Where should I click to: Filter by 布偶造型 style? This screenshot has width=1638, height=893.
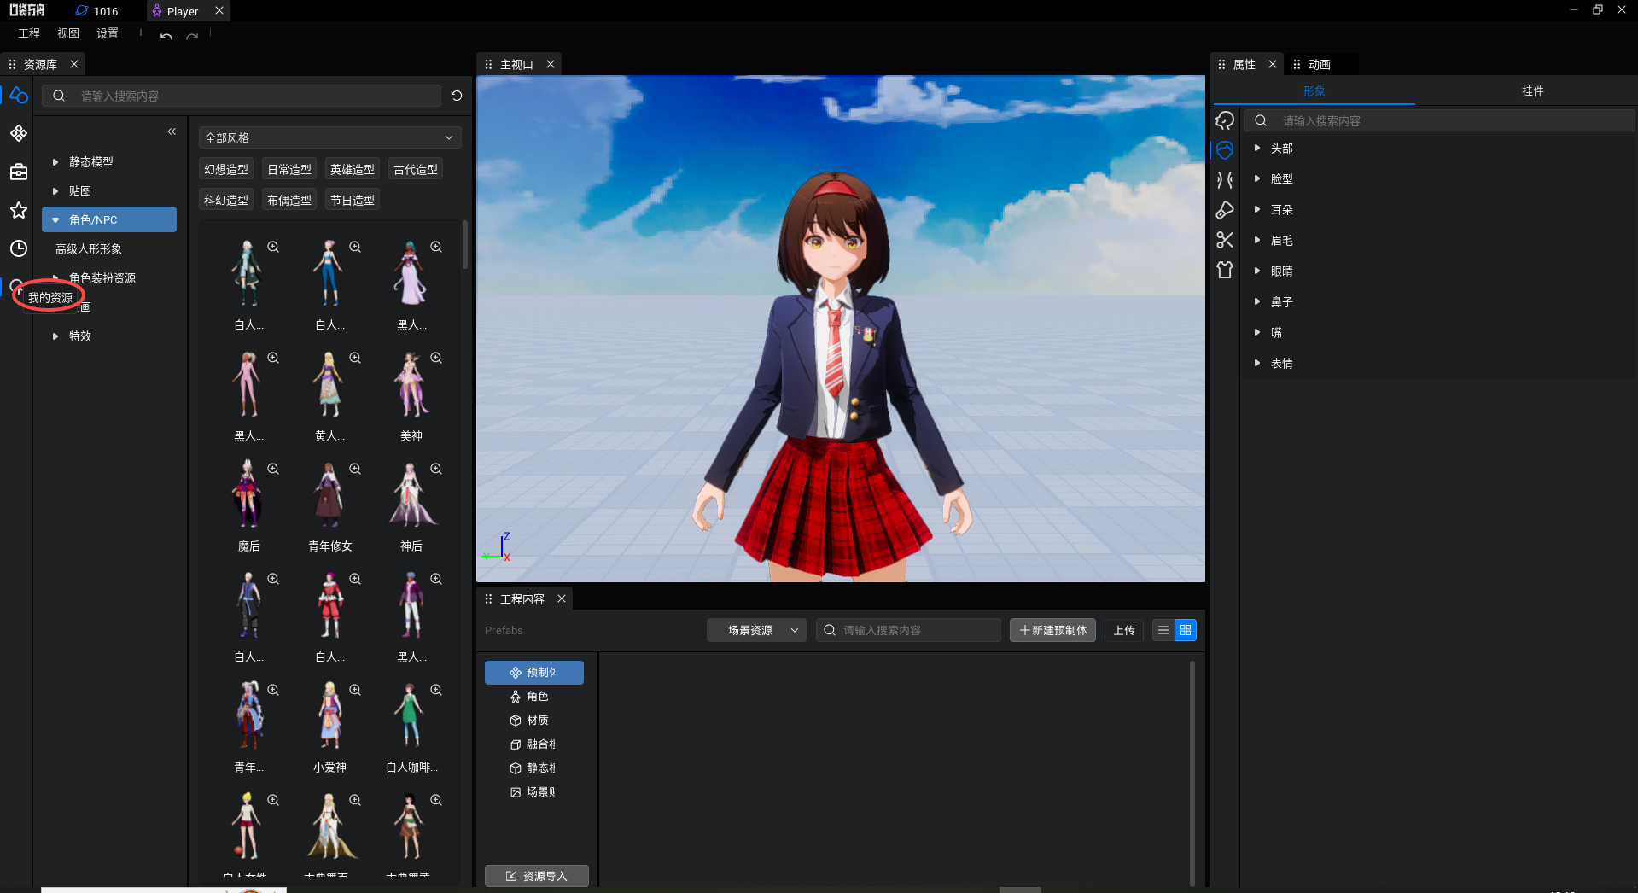[x=289, y=200]
